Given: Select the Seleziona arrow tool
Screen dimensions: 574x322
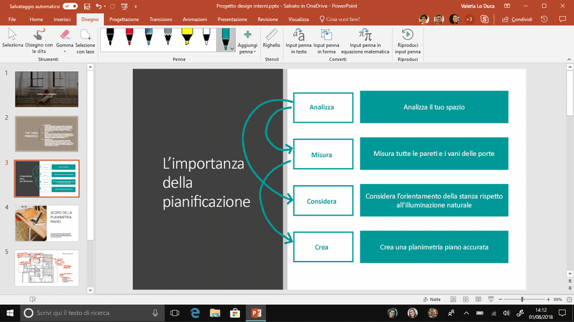Looking at the screenshot, I should click(13, 38).
